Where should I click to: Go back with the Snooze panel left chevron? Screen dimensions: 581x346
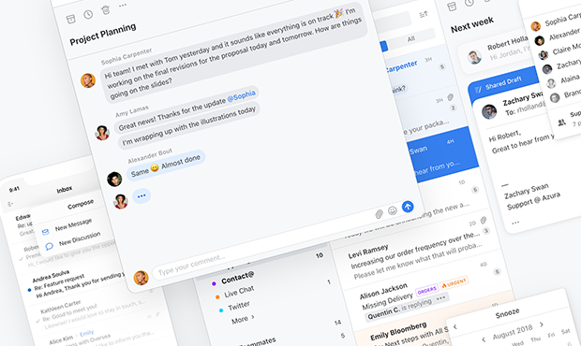(x=455, y=326)
